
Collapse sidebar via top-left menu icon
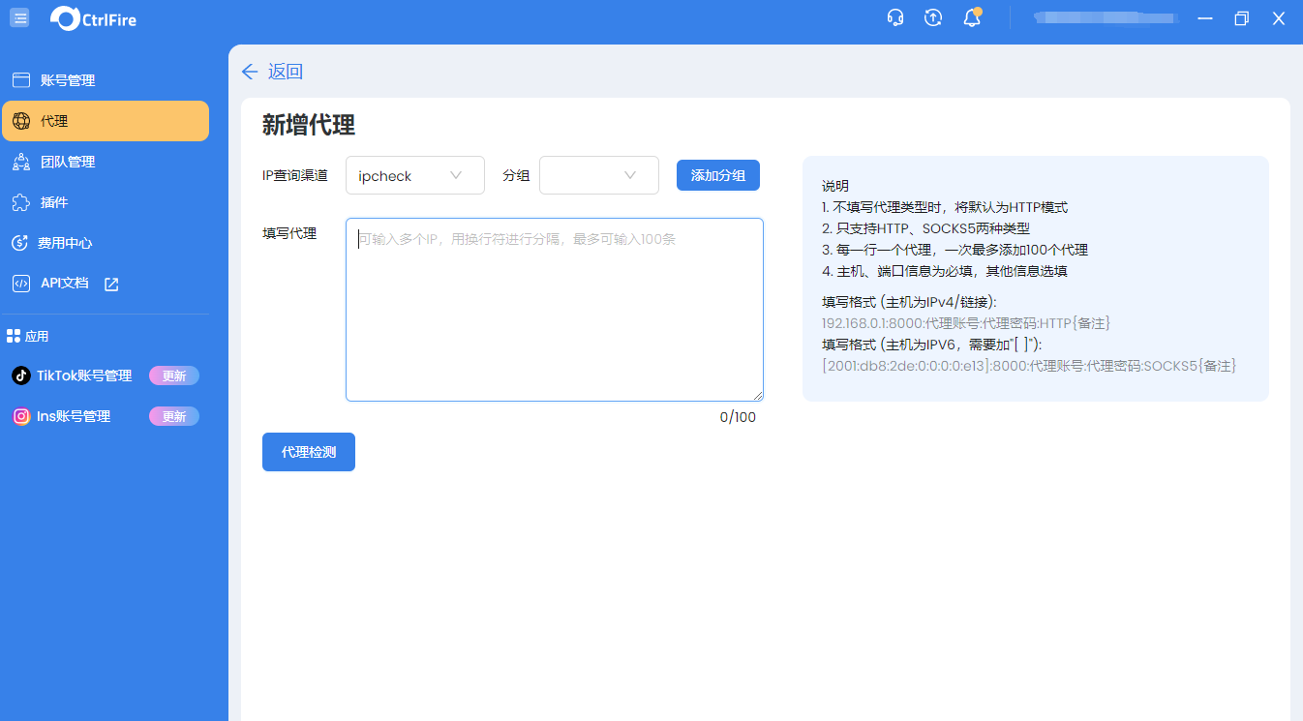click(x=19, y=17)
